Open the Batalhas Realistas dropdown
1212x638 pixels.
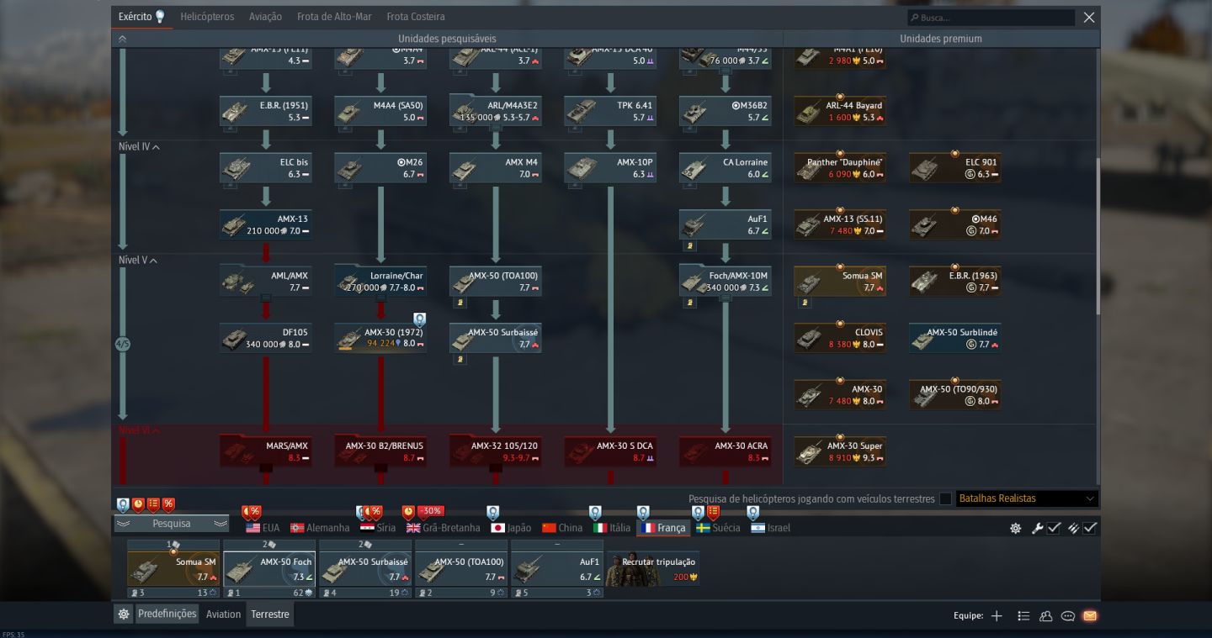1027,498
